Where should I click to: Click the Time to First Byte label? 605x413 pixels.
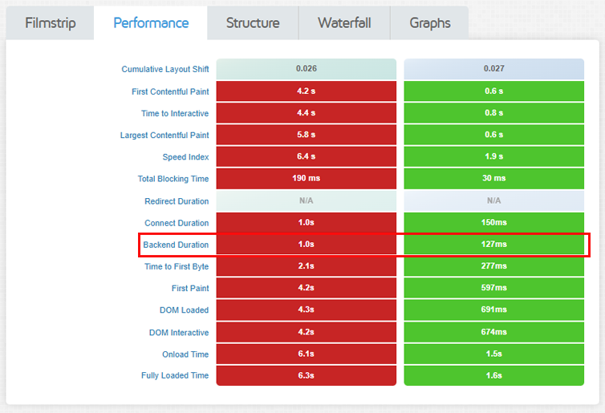coord(177,266)
